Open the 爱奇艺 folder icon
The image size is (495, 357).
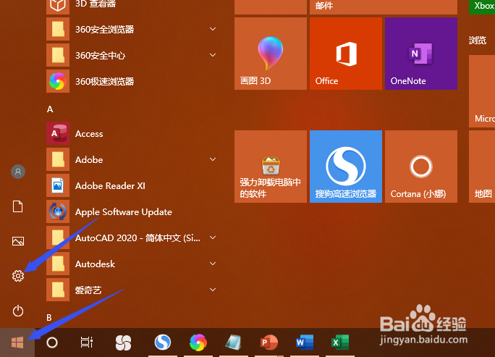click(58, 290)
